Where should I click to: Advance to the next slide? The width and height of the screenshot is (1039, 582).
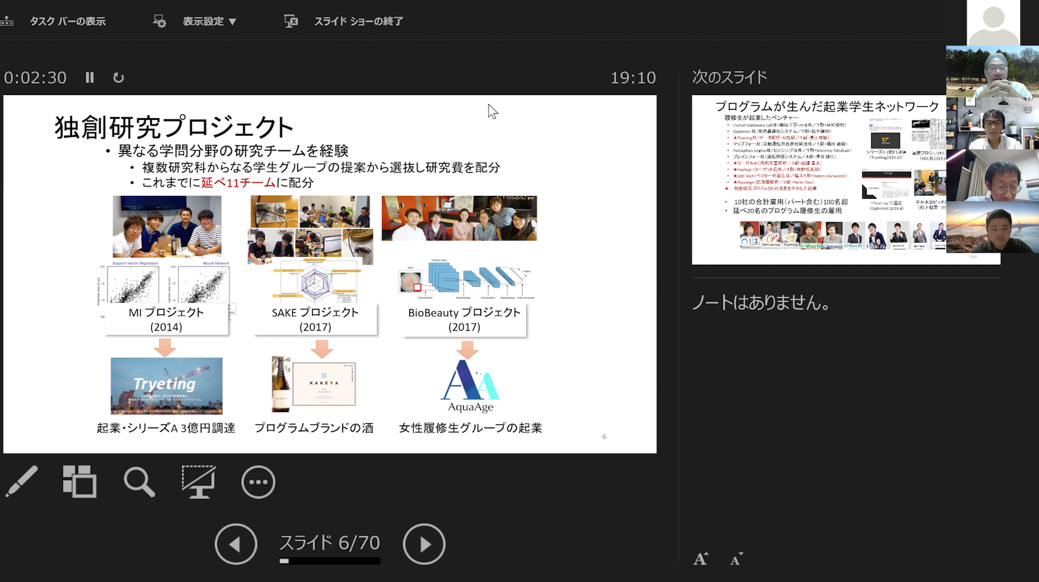[424, 544]
